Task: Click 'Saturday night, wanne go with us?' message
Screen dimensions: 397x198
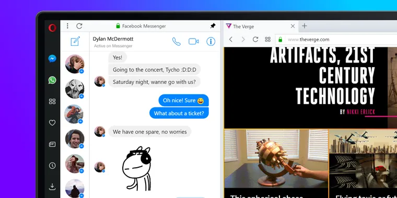Action: coord(154,82)
